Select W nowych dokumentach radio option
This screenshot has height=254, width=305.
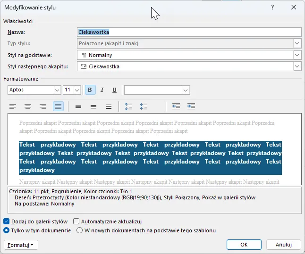pos(79,230)
